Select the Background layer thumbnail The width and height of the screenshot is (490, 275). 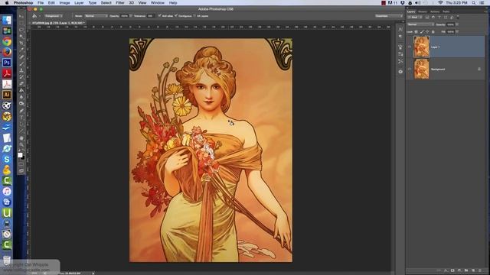pyautogui.click(x=422, y=69)
